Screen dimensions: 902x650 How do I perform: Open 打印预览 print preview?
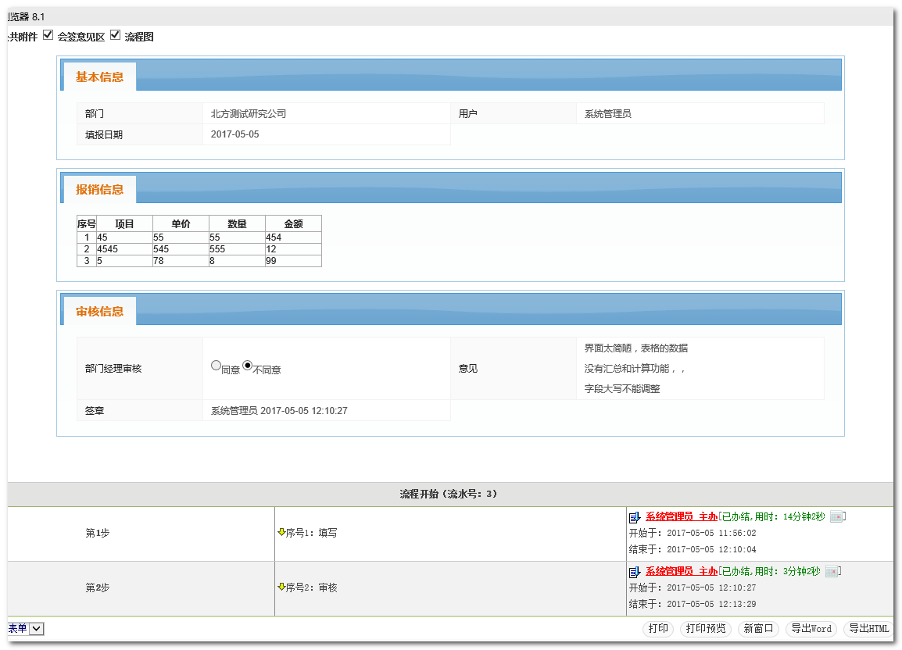[705, 629]
